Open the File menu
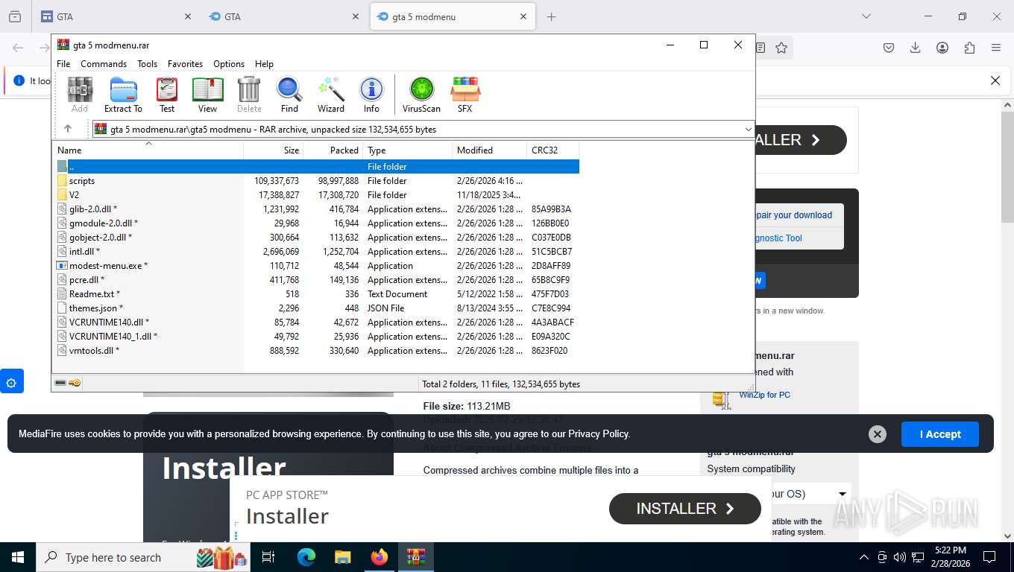The height and width of the screenshot is (572, 1014). point(63,64)
